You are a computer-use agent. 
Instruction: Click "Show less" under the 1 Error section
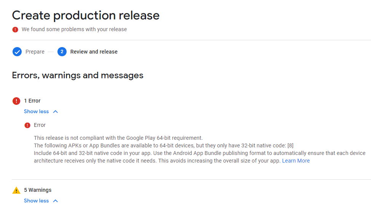[x=37, y=112]
